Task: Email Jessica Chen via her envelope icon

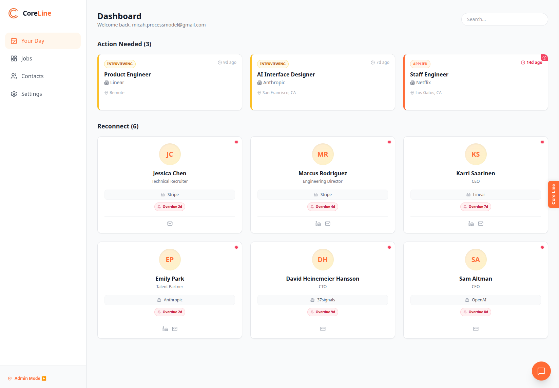Action: 170,224
